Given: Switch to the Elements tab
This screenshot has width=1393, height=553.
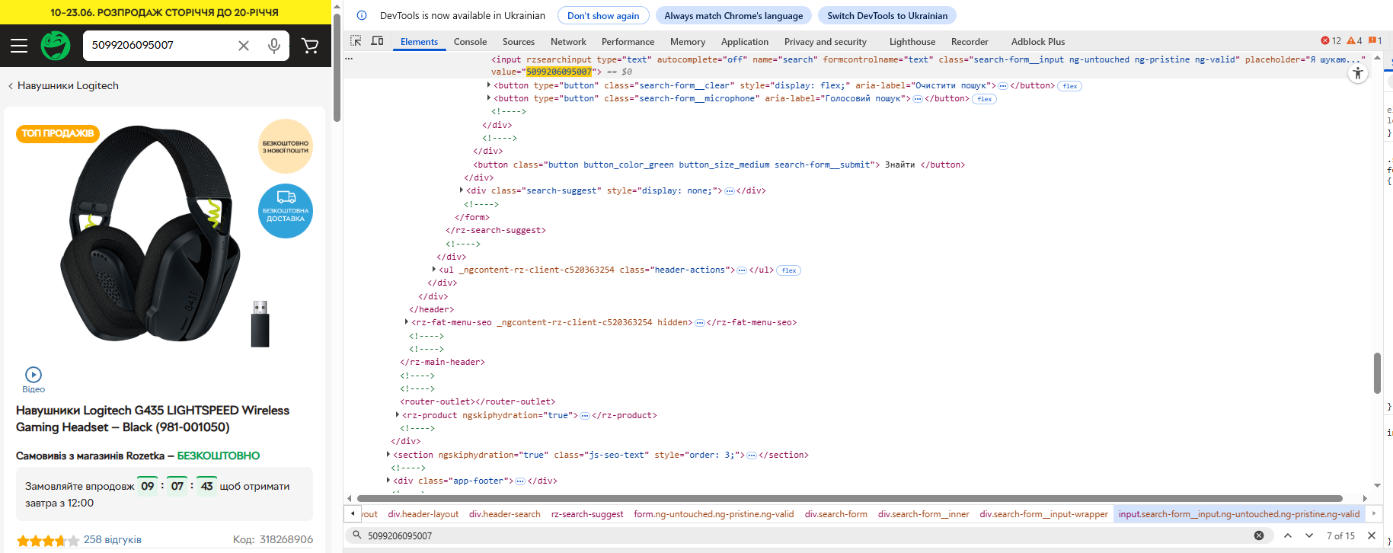Looking at the screenshot, I should click(419, 42).
